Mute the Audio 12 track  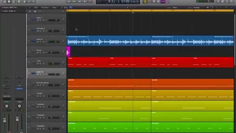coord(38,75)
